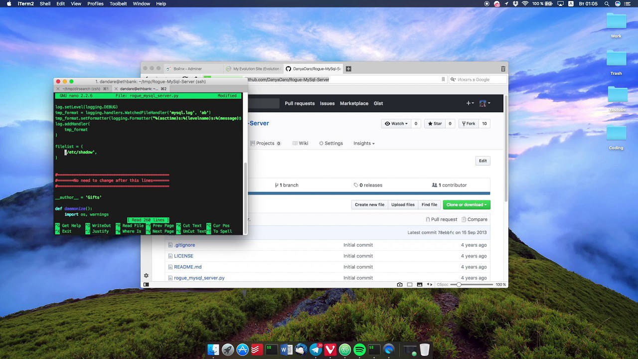Add a new tab in Vivaldi

tap(348, 69)
